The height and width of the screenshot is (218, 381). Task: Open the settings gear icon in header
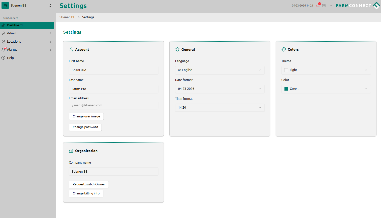324,6
